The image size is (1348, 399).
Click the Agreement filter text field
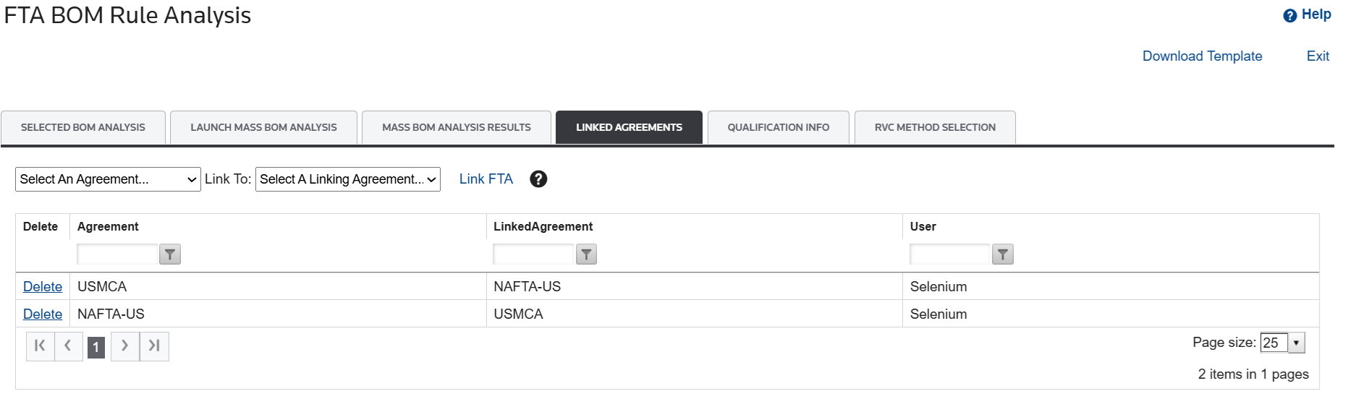coord(117,254)
